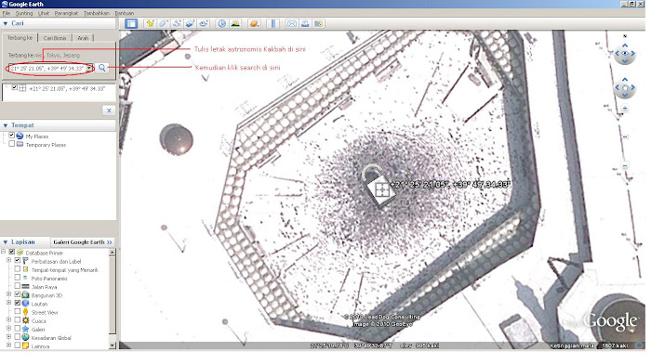Viewport: 651px width, 364px height.
Task: Click the Cuaca sun layer icon
Action: (x=25, y=320)
